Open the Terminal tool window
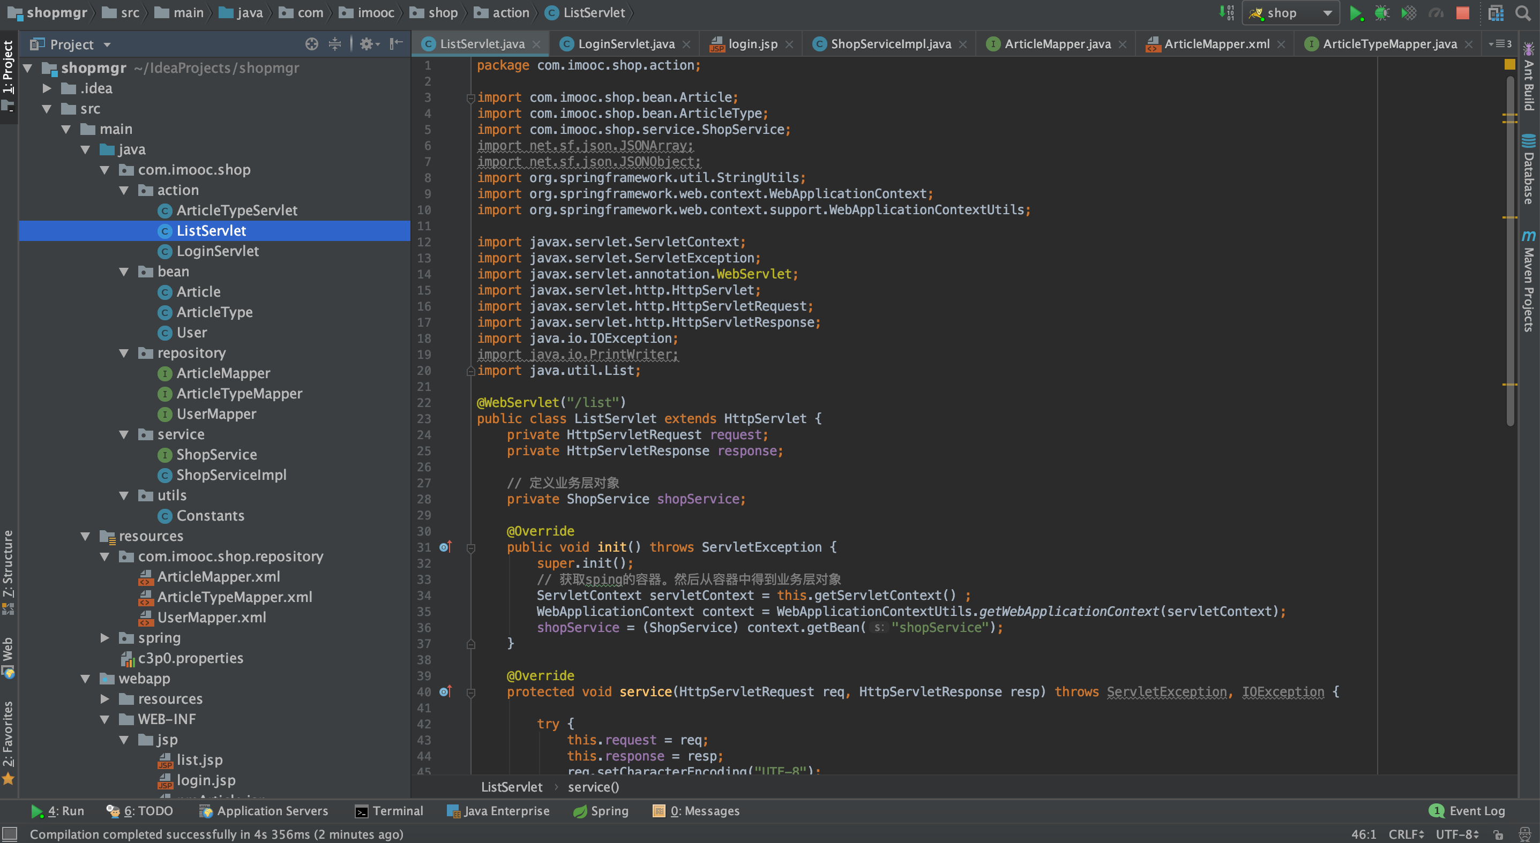 [x=389, y=811]
